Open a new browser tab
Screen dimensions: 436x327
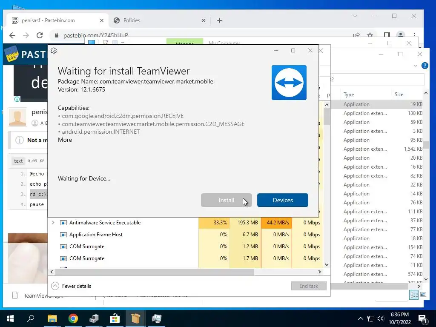[219, 20]
